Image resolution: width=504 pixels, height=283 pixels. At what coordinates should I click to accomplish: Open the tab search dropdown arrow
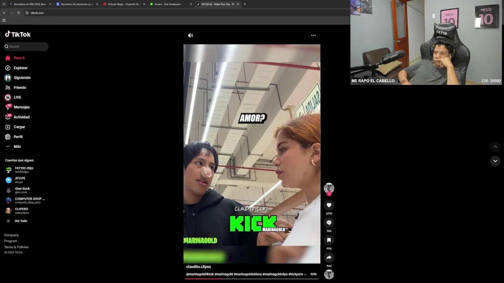coord(4,4)
